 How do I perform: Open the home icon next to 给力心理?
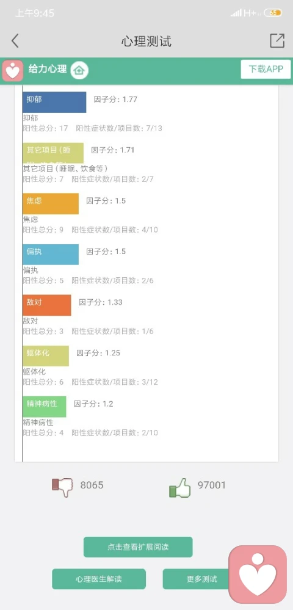tap(79, 70)
